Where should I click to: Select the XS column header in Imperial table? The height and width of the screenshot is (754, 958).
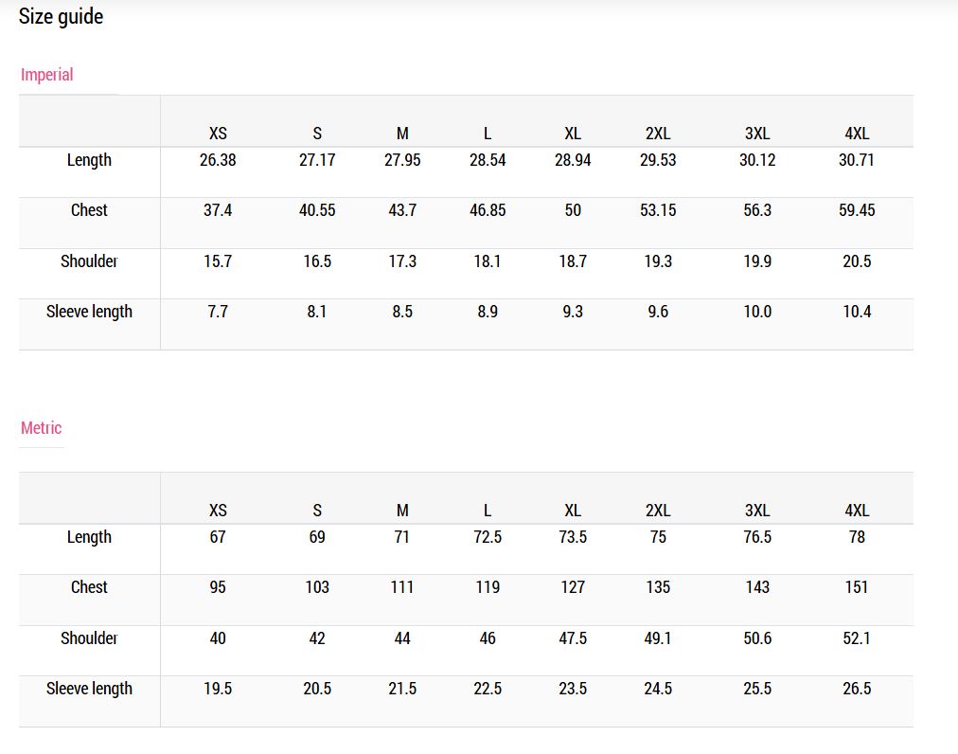[x=218, y=134]
